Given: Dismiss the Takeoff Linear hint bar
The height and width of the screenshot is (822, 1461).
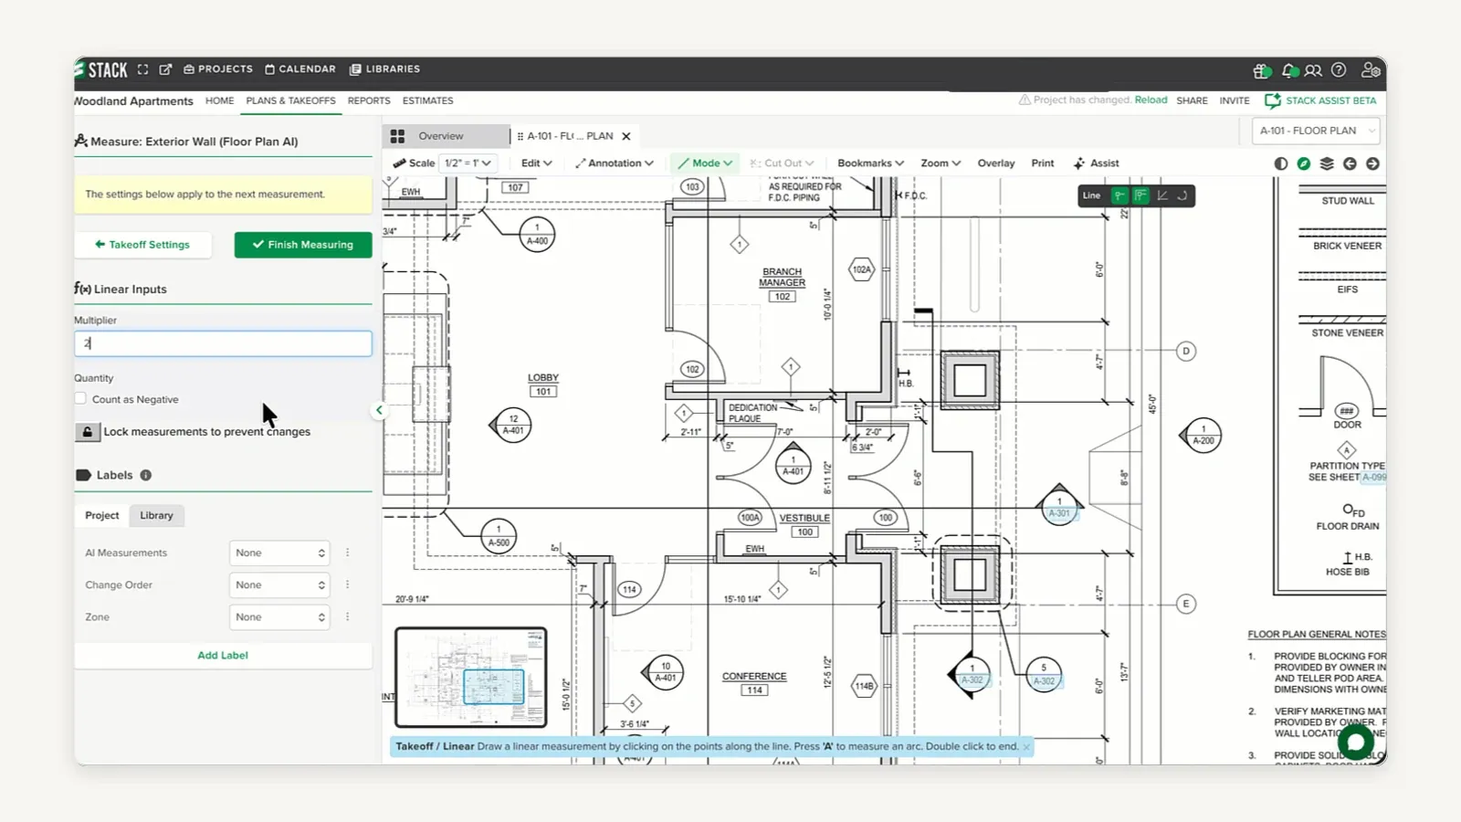Looking at the screenshot, I should [1026, 747].
